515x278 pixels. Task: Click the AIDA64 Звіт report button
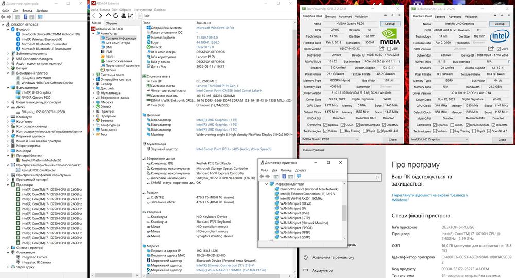tap(144, 16)
